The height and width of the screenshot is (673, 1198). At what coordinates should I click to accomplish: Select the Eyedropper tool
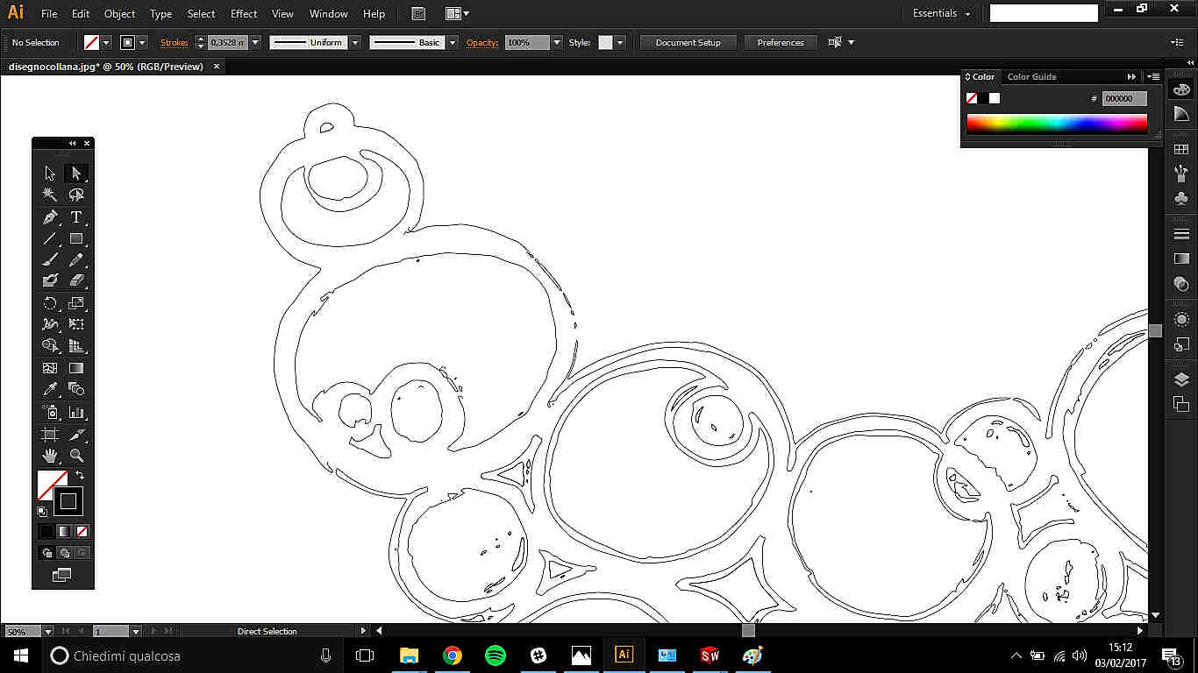pos(50,389)
